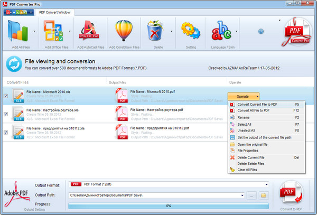This screenshot has width=317, height=215.
Task: Toggle checkbox for предприятия на 010112.xls
Action: tap(6, 132)
